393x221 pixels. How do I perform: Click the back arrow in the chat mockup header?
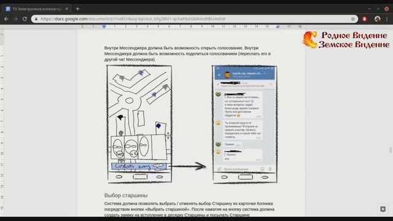tap(219, 75)
